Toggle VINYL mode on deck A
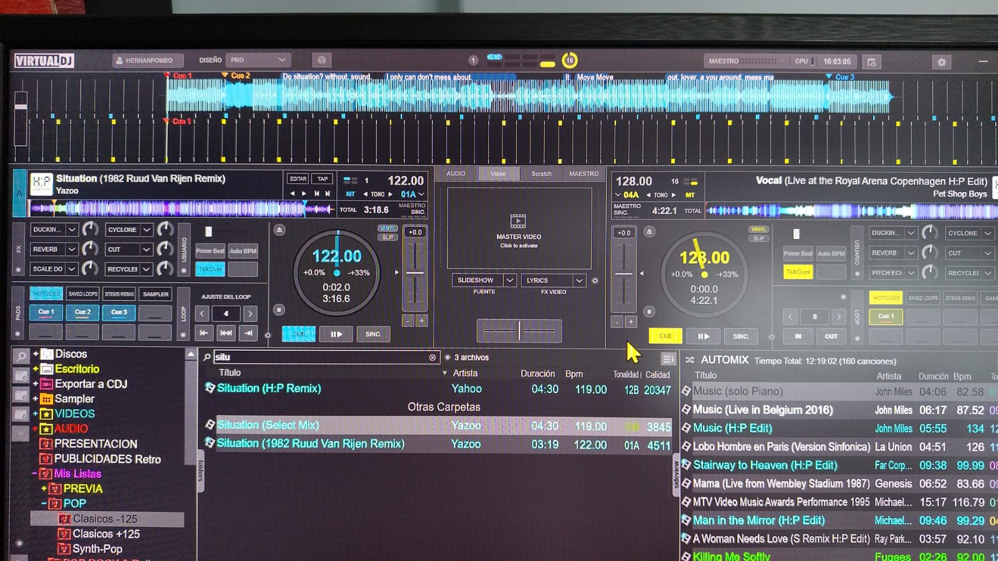This screenshot has width=998, height=561. tap(388, 228)
